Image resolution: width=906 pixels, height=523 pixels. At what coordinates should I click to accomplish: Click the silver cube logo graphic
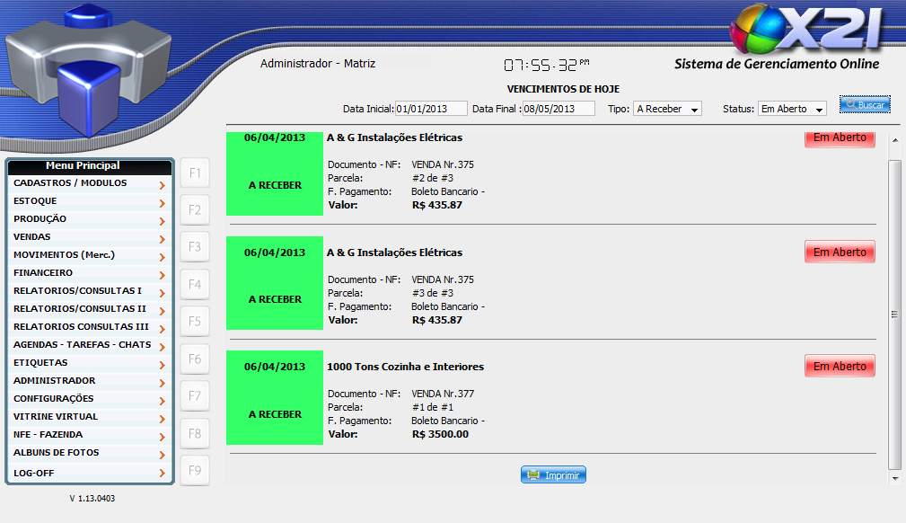tap(85, 67)
